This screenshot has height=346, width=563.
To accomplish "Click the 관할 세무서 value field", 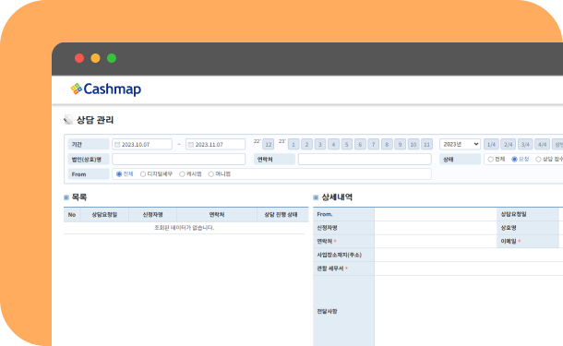I will pos(469,268).
